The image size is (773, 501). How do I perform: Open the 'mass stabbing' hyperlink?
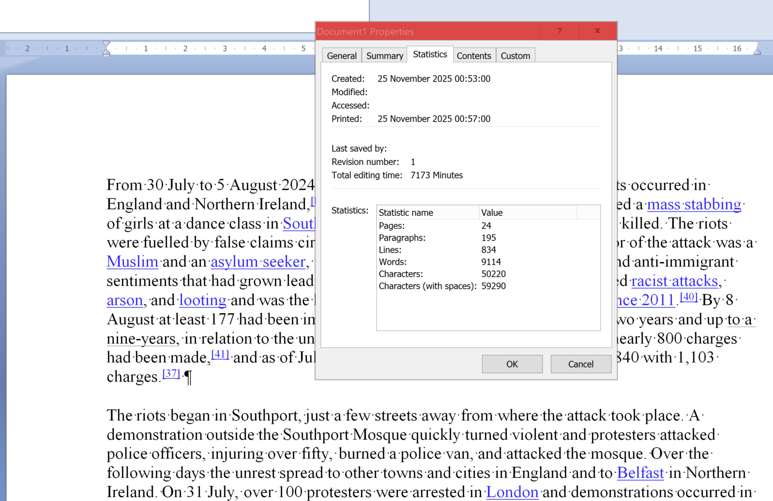694,205
